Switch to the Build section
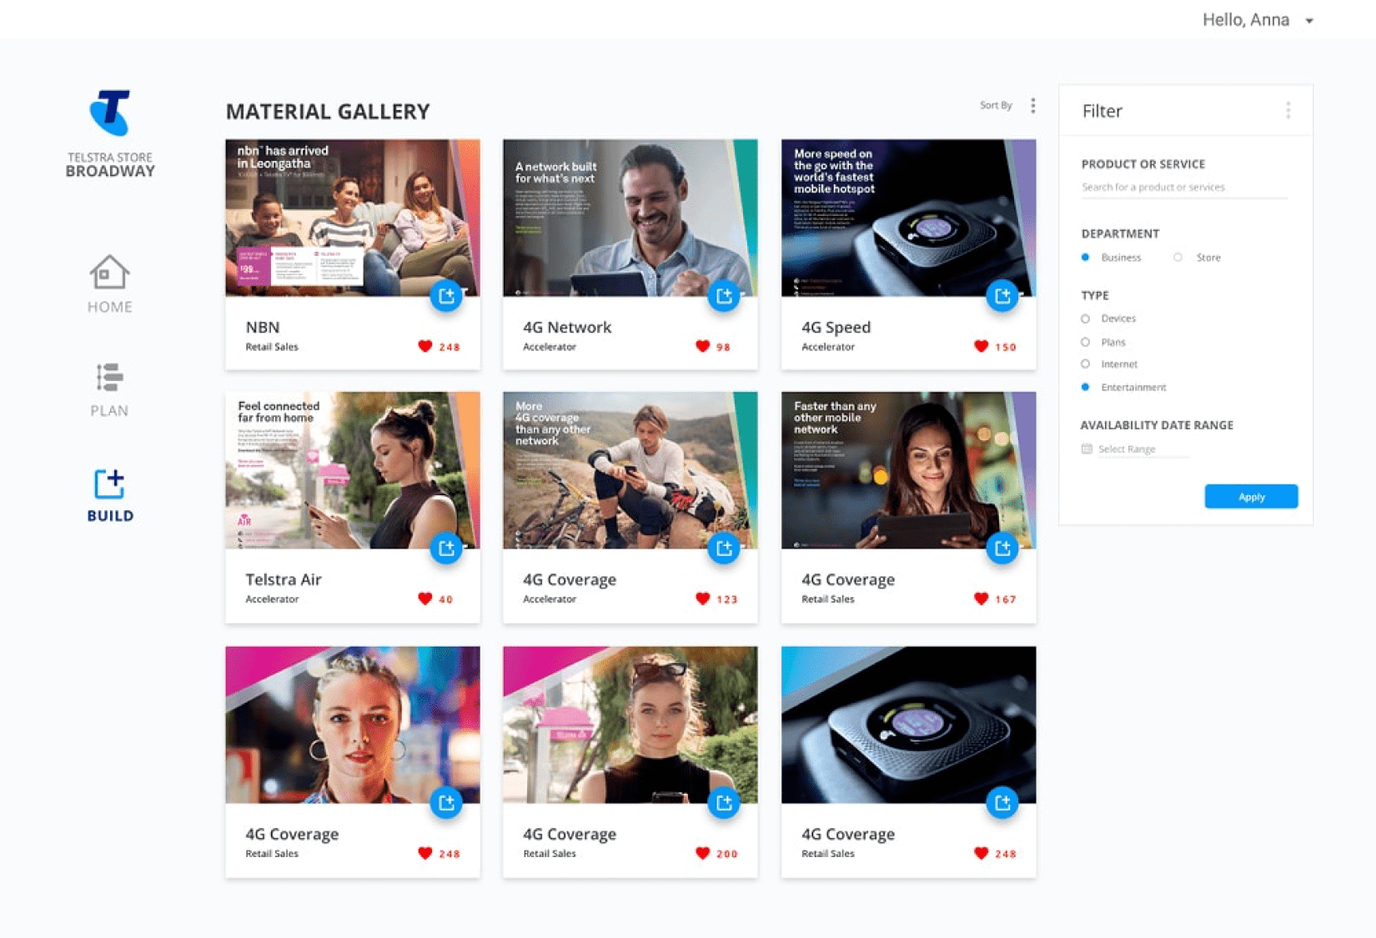The height and width of the screenshot is (938, 1376). 109,495
